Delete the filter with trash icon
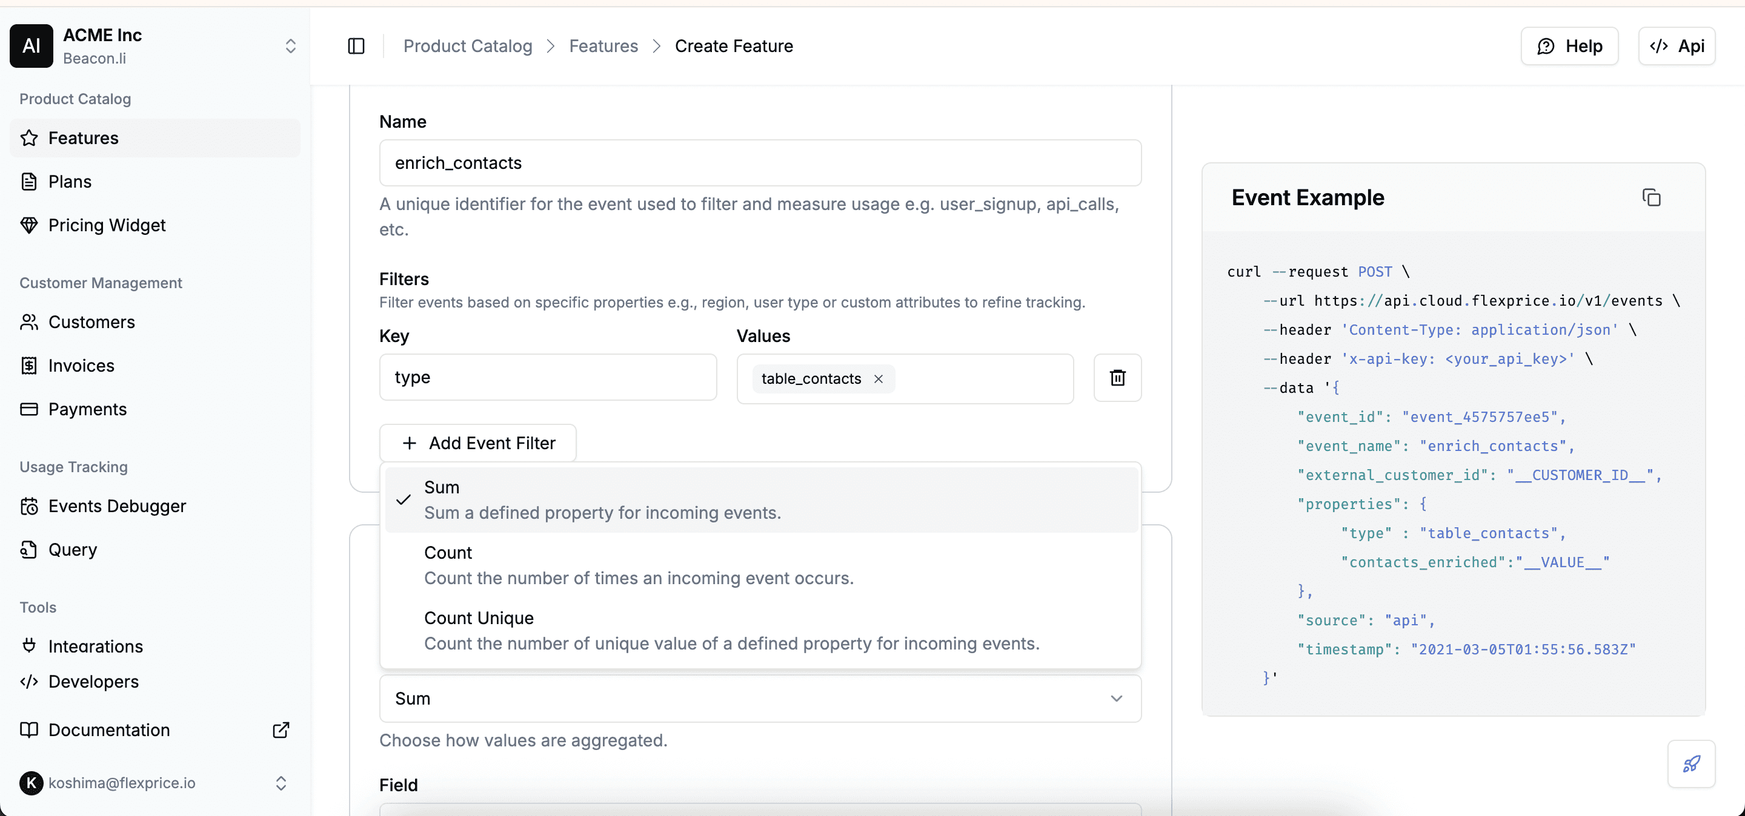The image size is (1745, 816). [x=1117, y=378]
